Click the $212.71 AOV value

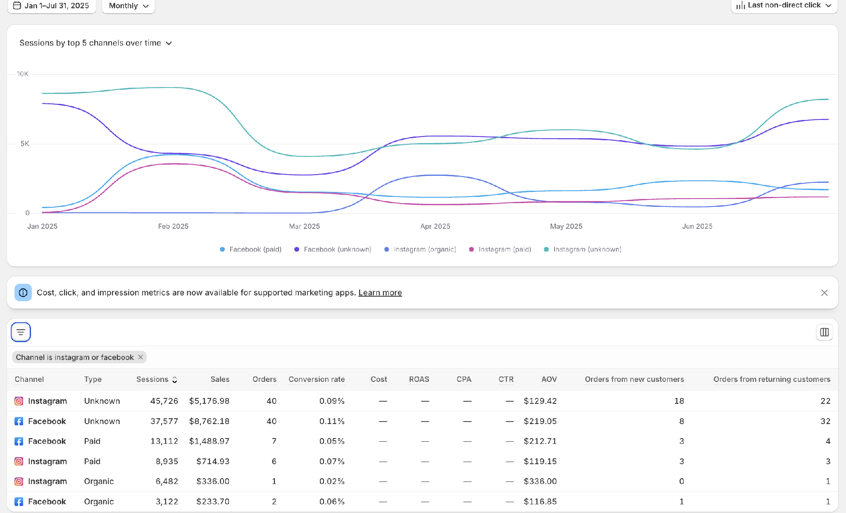click(540, 441)
